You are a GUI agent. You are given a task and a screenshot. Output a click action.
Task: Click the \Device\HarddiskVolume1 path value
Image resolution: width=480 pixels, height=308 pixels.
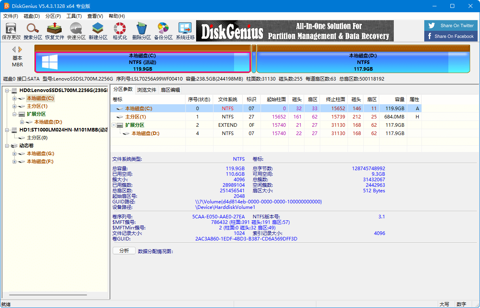point(225,207)
